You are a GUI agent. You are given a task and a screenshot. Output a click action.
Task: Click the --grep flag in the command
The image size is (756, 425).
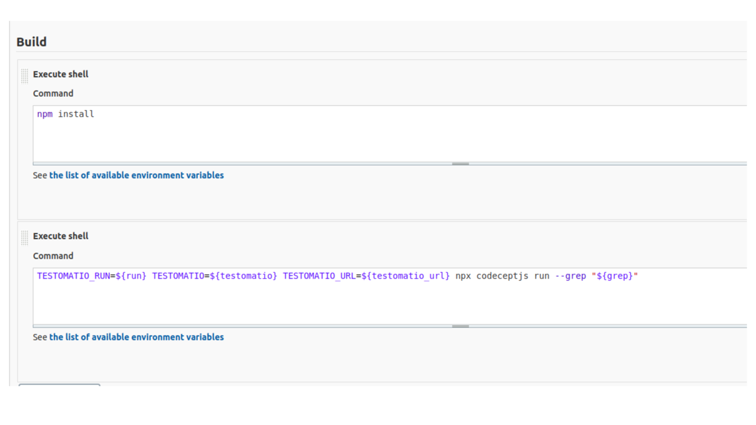(570, 276)
